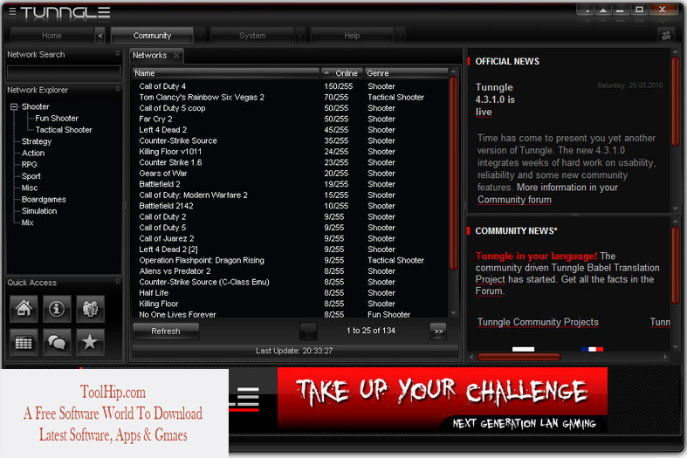Select RPG category
Screen dimensions: 687x458
pos(30,165)
